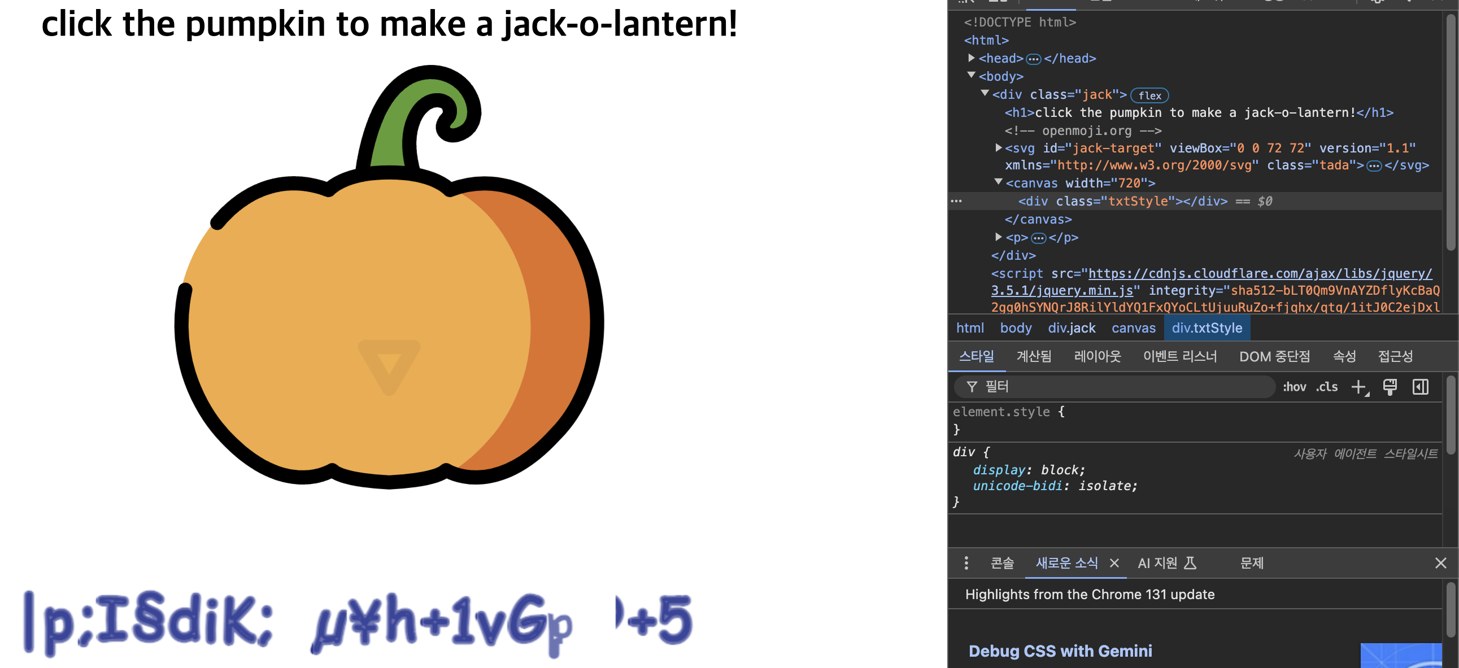
Task: Expand the svg jack-target node
Action: (x=999, y=148)
